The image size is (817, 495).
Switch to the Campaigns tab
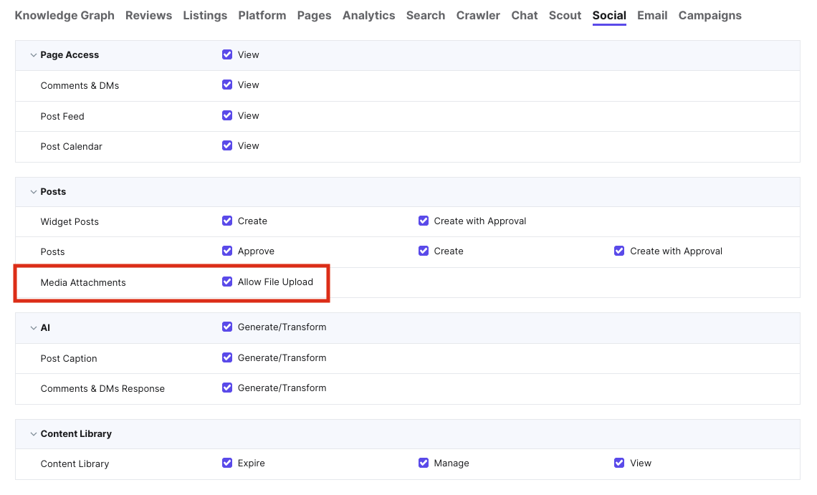pos(709,16)
